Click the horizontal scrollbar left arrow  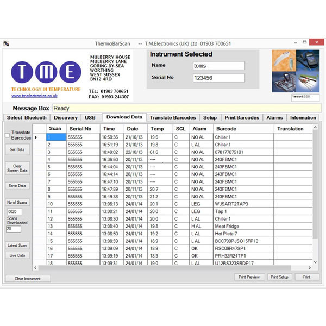click(x=36, y=267)
